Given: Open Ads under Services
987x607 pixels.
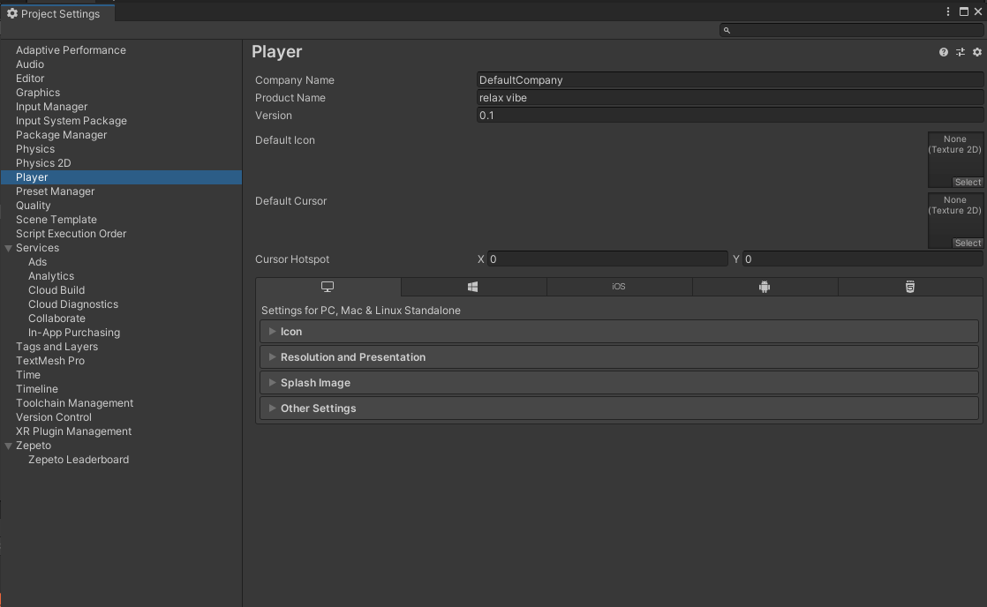Looking at the screenshot, I should tap(37, 262).
